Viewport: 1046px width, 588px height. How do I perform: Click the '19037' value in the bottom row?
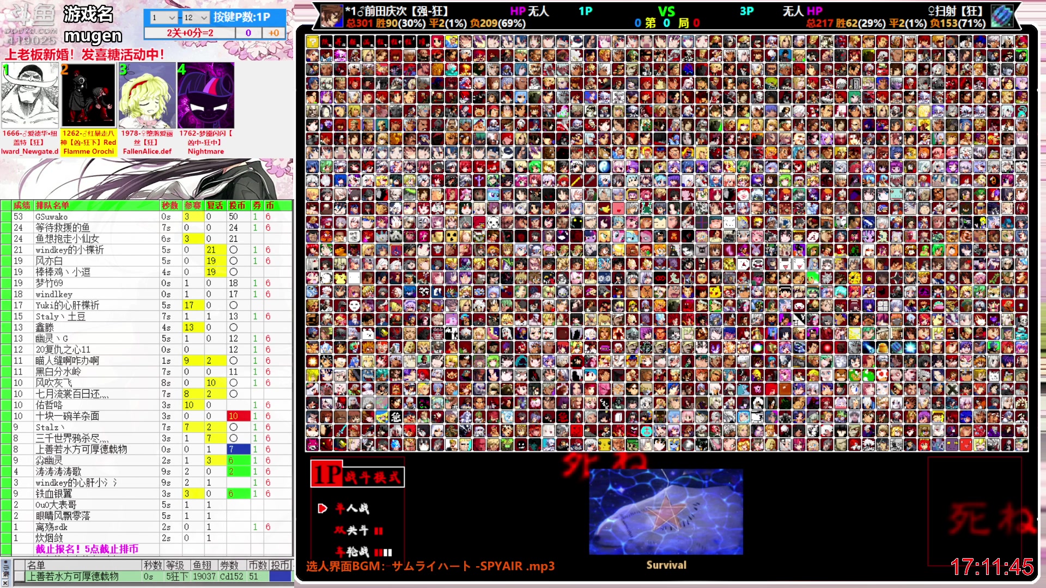coord(204,576)
